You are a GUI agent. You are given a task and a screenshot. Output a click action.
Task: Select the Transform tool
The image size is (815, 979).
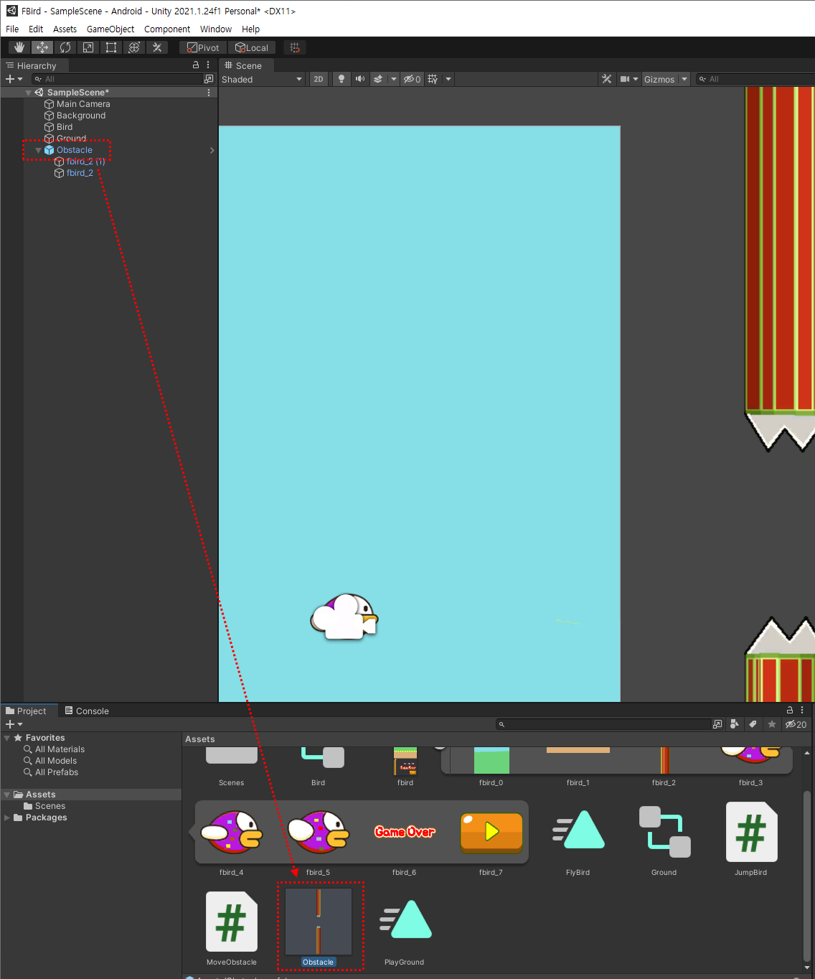pyautogui.click(x=134, y=47)
